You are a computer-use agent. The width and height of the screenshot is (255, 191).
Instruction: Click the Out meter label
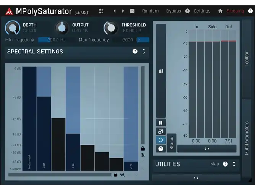[x=229, y=26]
